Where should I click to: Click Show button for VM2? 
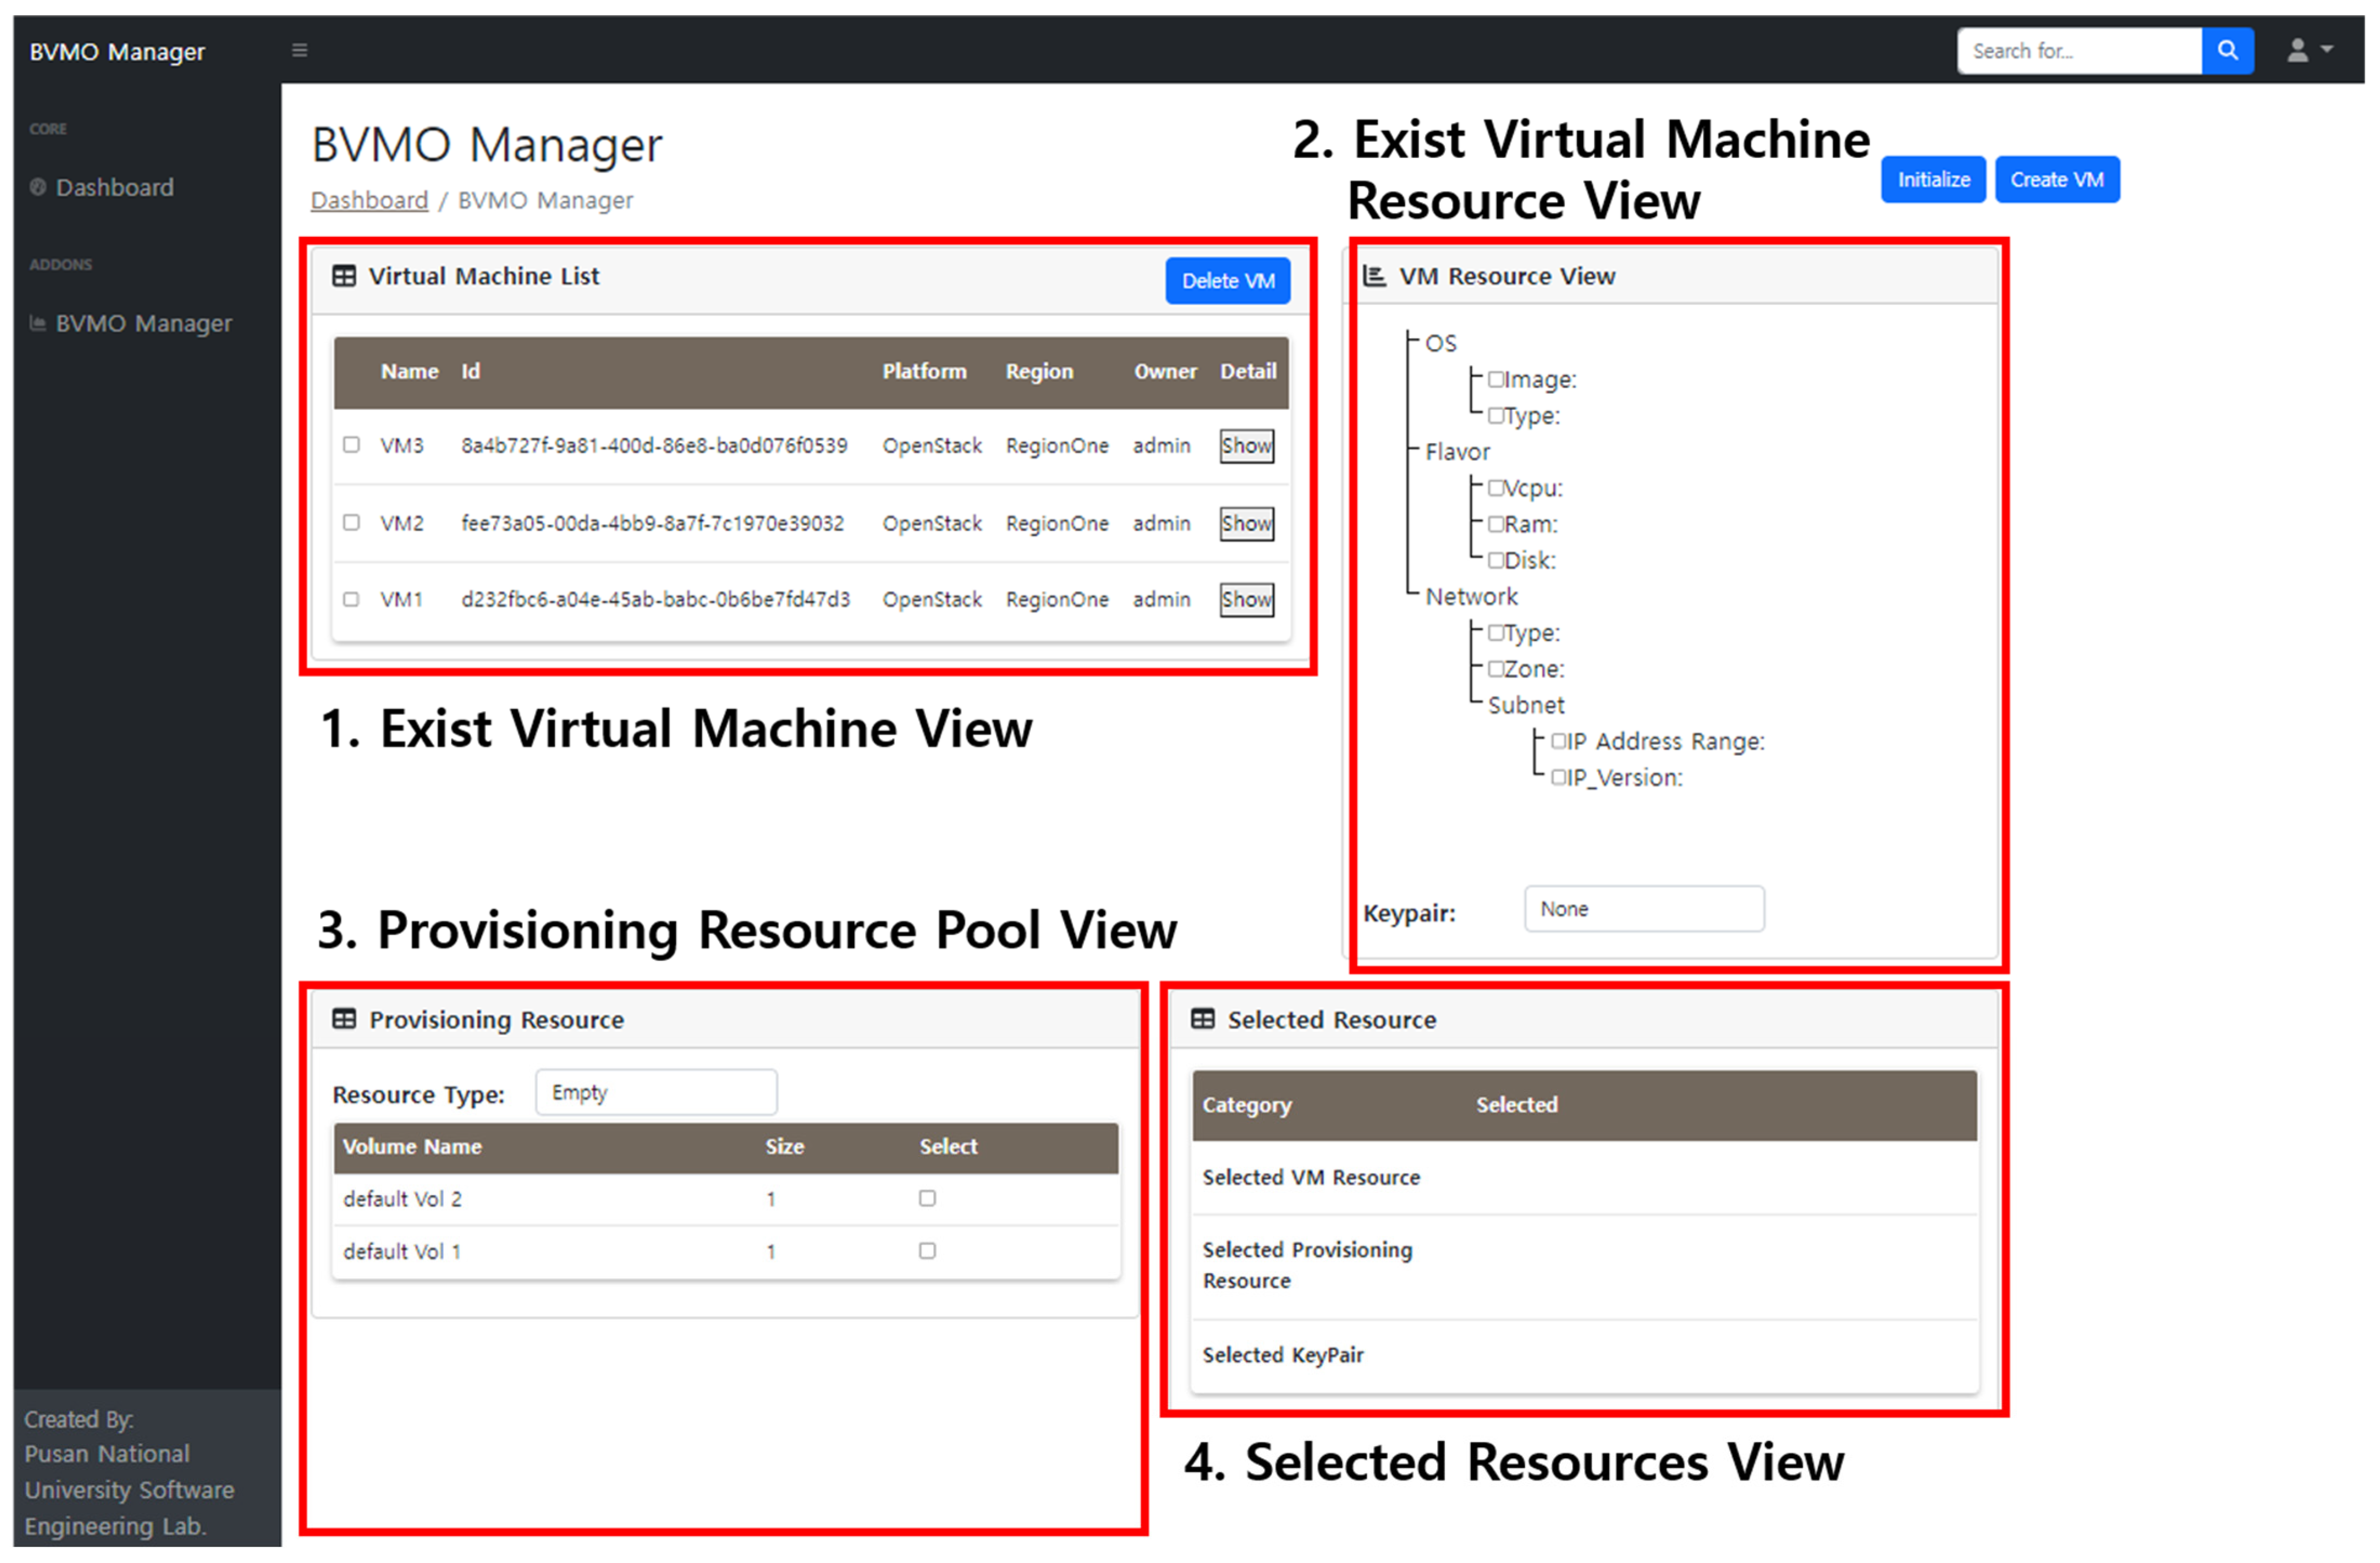[1246, 523]
